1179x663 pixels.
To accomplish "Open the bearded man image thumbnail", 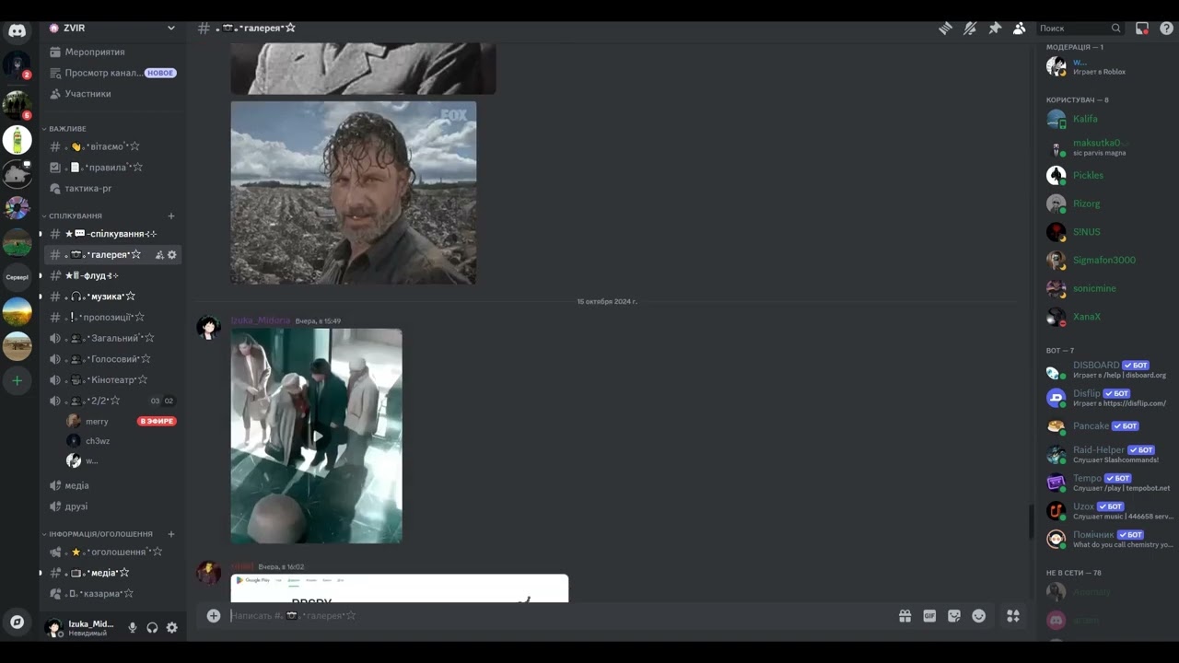I will (x=354, y=192).
